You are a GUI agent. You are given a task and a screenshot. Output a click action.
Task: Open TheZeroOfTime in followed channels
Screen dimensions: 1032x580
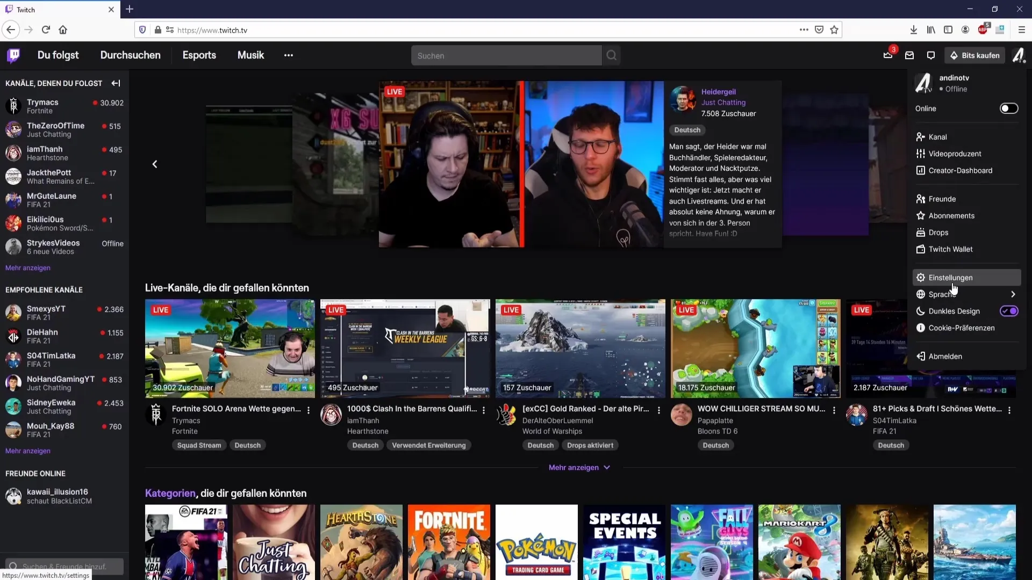(64, 129)
